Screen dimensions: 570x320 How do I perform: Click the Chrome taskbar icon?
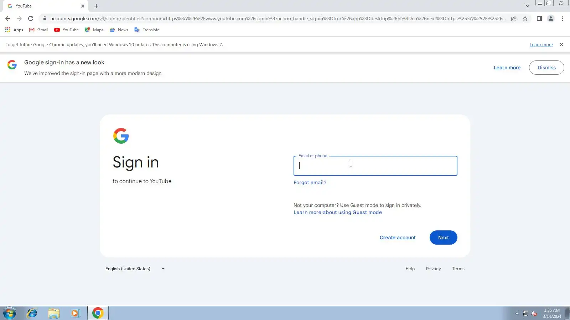pyautogui.click(x=98, y=313)
